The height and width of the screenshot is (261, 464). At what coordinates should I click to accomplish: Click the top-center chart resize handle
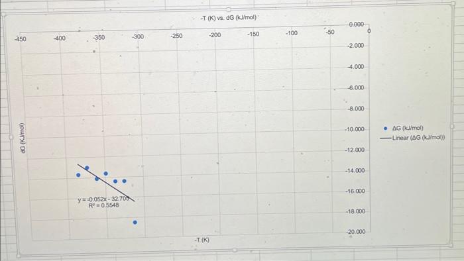coord(229,9)
